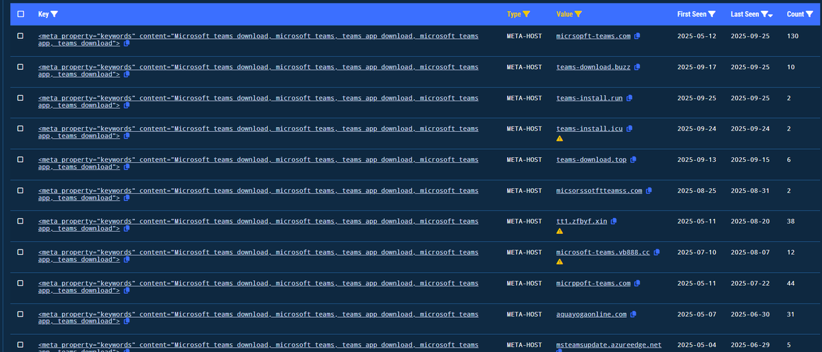The width and height of the screenshot is (822, 352).
Task: Click the last seen date 2025-08-31
Action: [750, 190]
